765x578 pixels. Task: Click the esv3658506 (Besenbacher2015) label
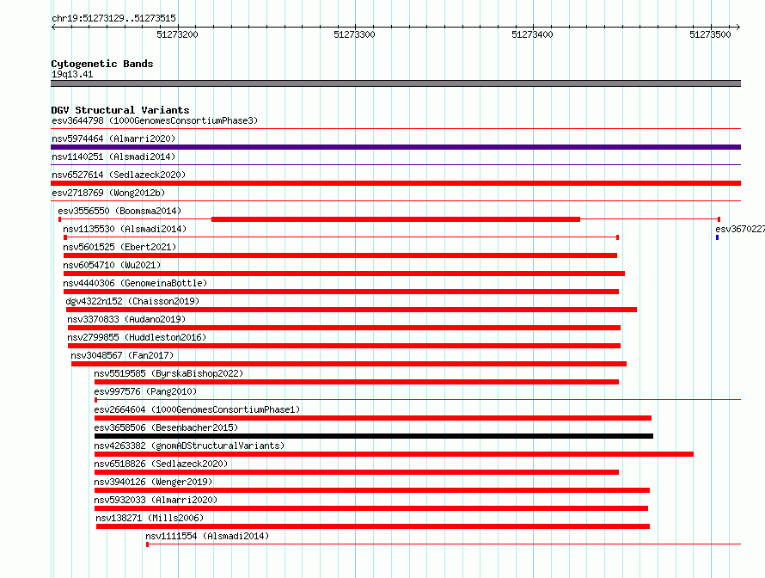click(166, 427)
